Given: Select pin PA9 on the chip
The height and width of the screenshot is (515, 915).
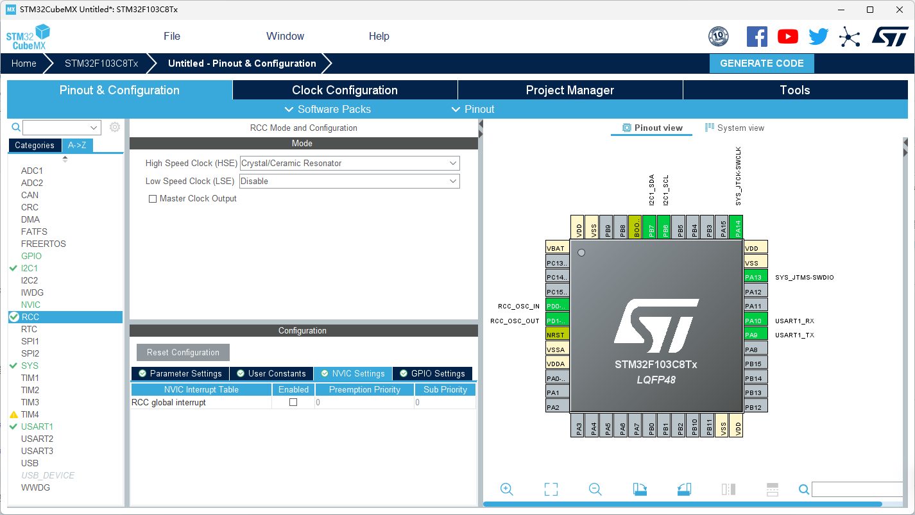Looking at the screenshot, I should pyautogui.click(x=756, y=335).
